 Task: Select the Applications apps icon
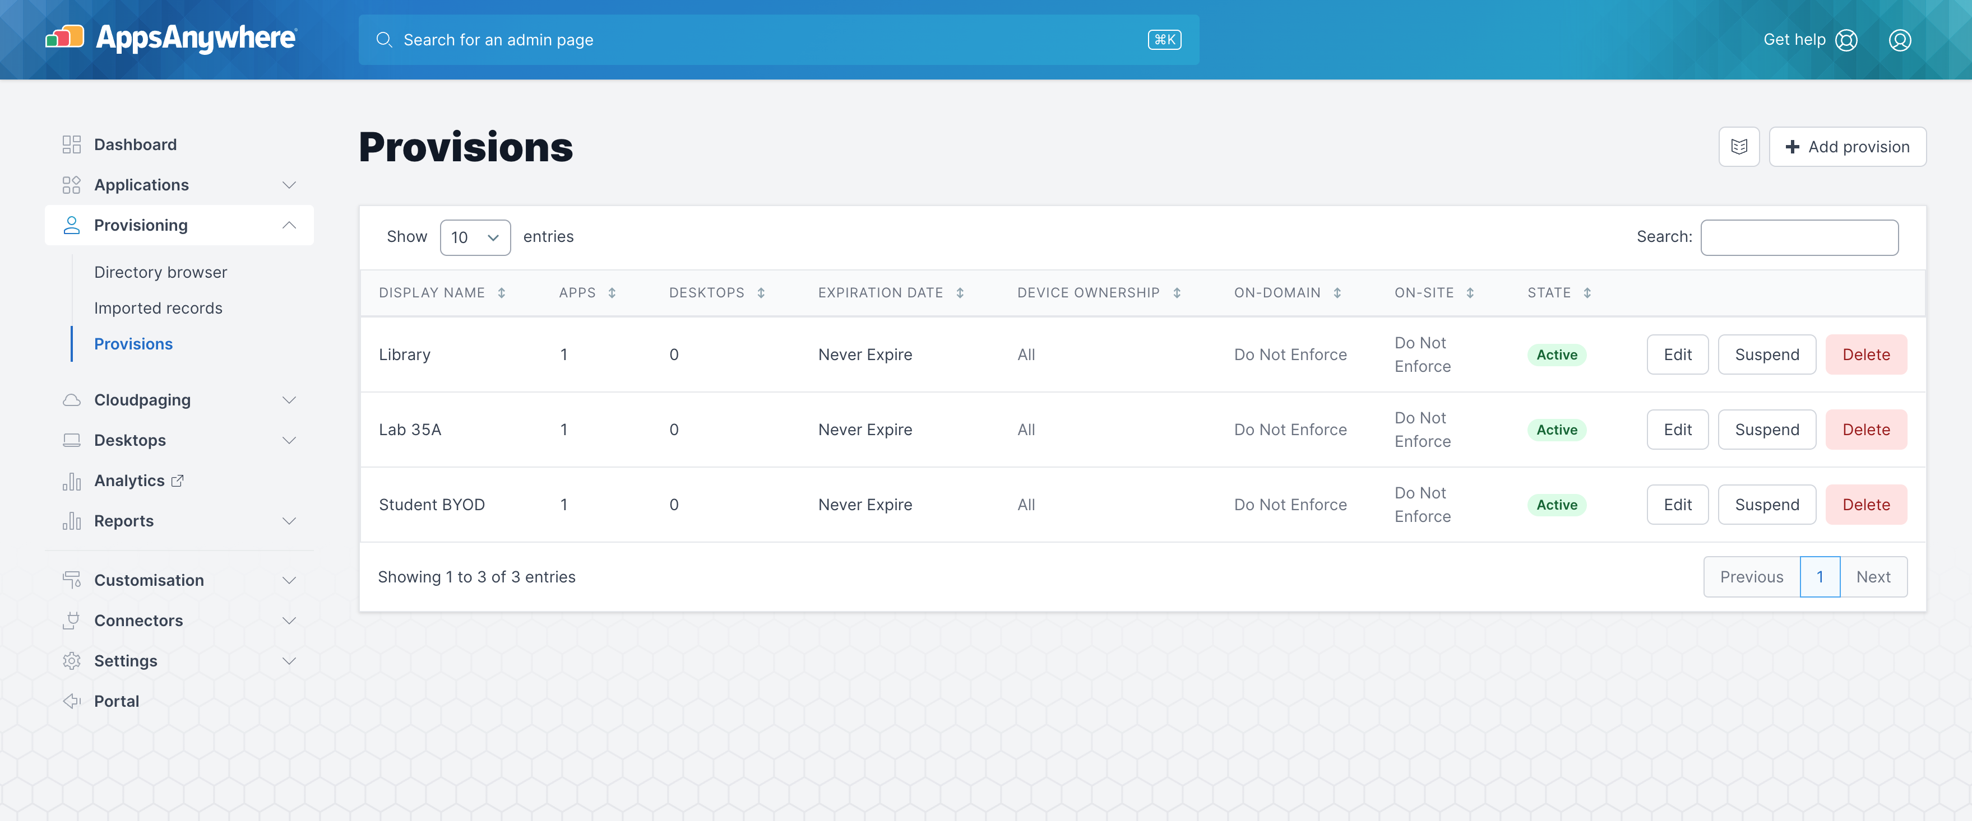tap(72, 184)
